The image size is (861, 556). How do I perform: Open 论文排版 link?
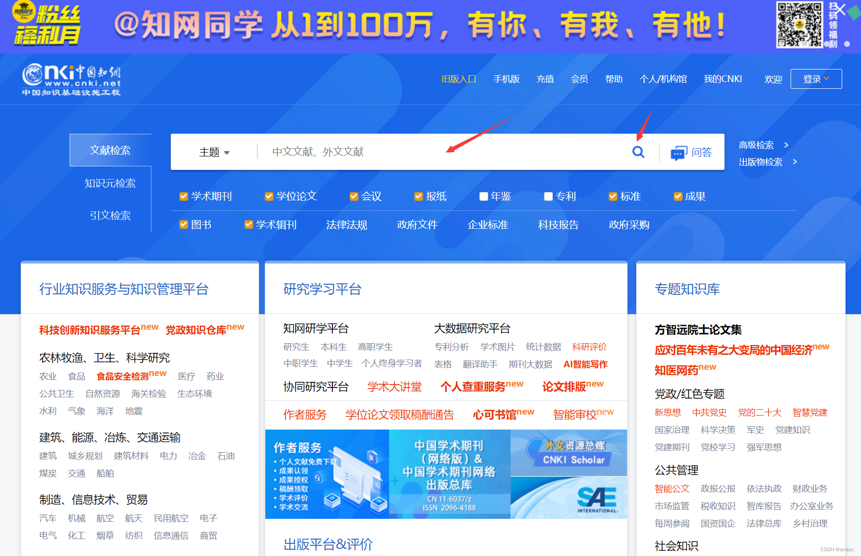[564, 387]
